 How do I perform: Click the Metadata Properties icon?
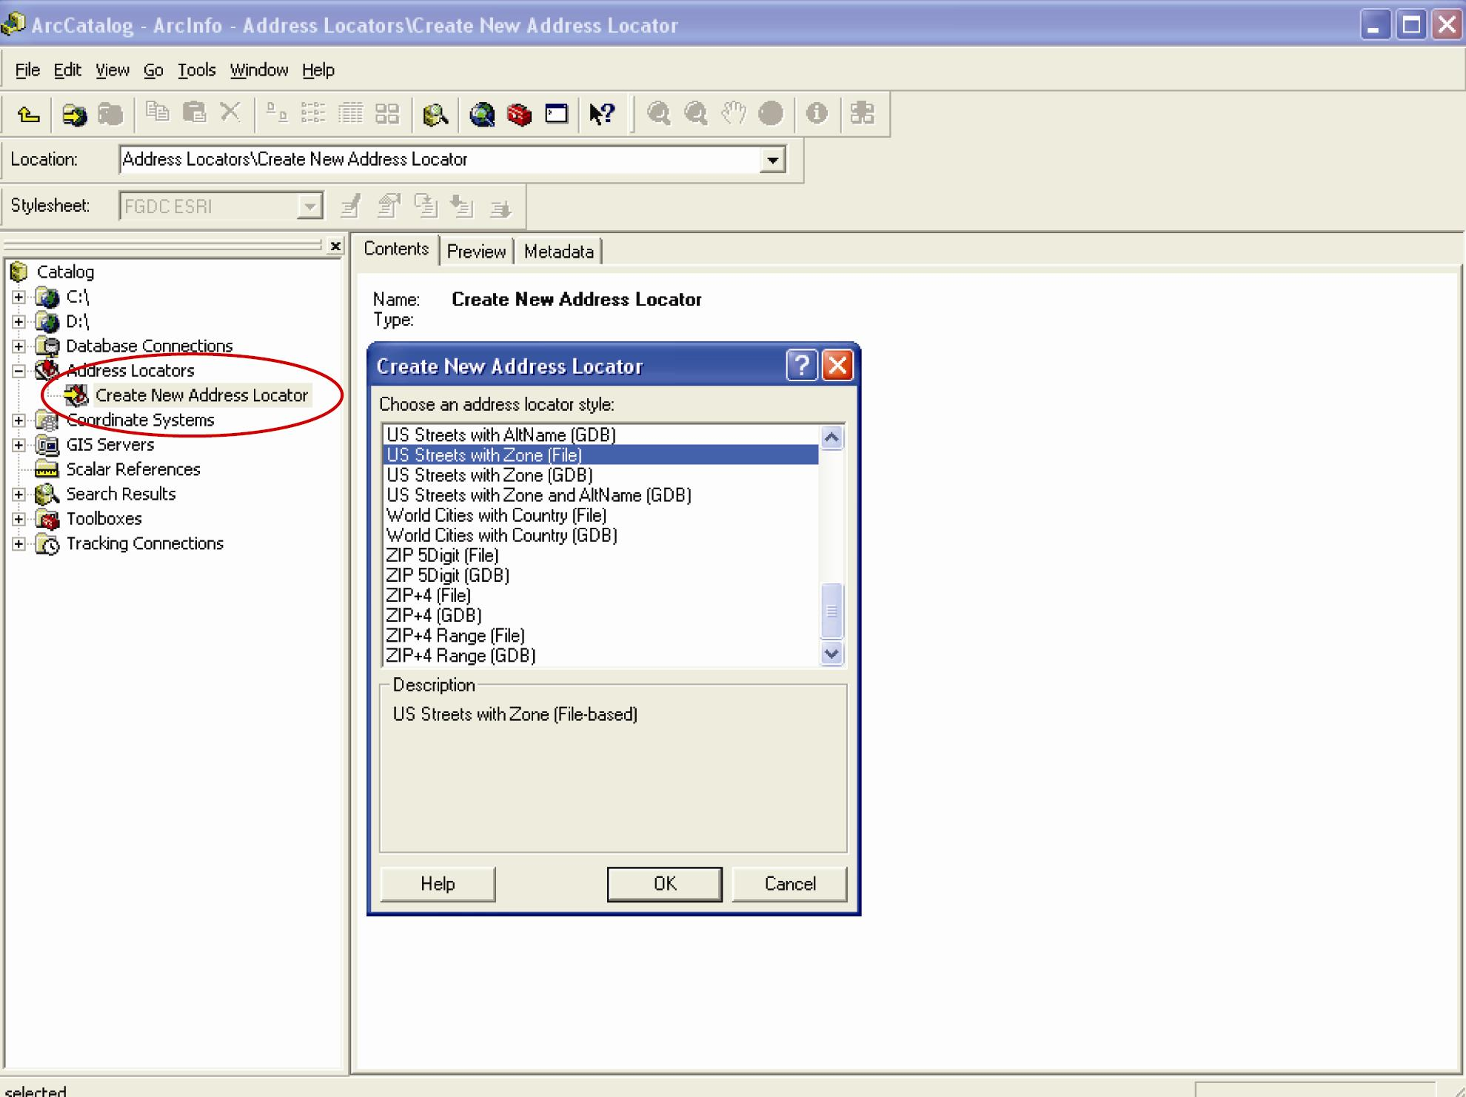[388, 207]
